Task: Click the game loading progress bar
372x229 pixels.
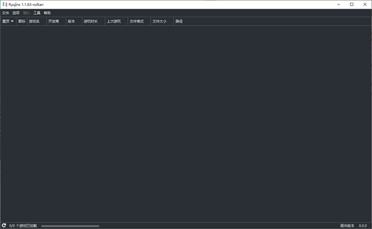Action: 70,226
